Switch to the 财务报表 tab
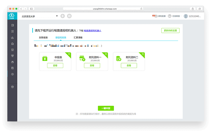The image size is (211, 133). [43, 38]
